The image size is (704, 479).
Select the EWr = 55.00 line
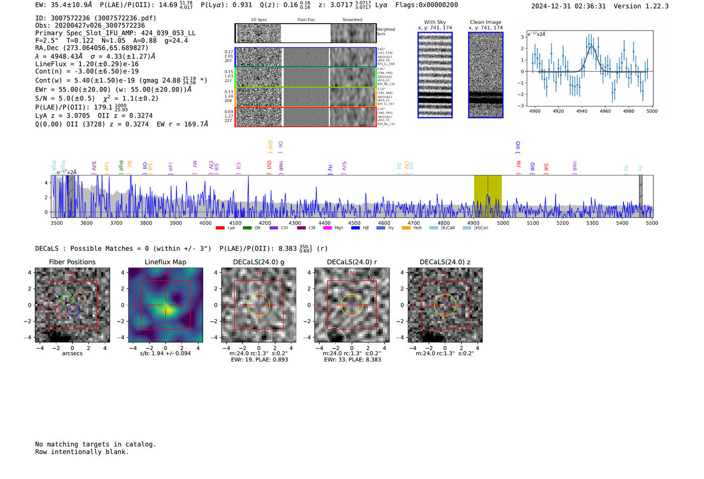114,89
